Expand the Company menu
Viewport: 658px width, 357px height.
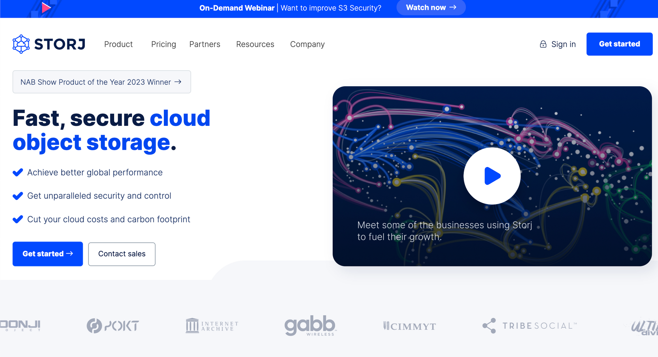tap(307, 44)
